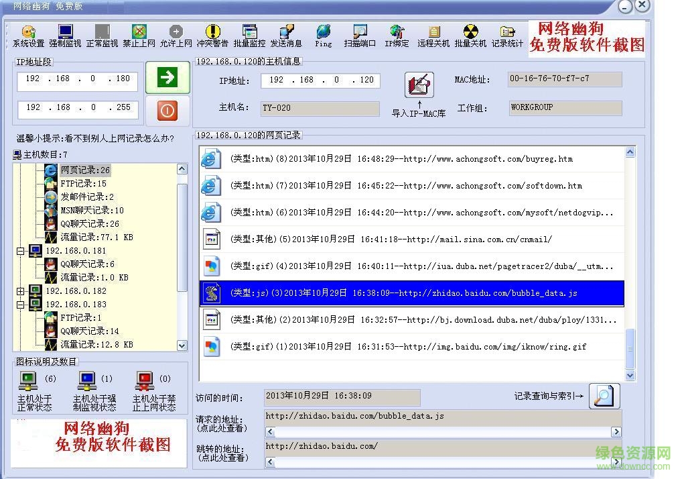Image resolution: width=686 pixels, height=479 pixels.
Task: Launch the Ping tool
Action: pos(323,36)
